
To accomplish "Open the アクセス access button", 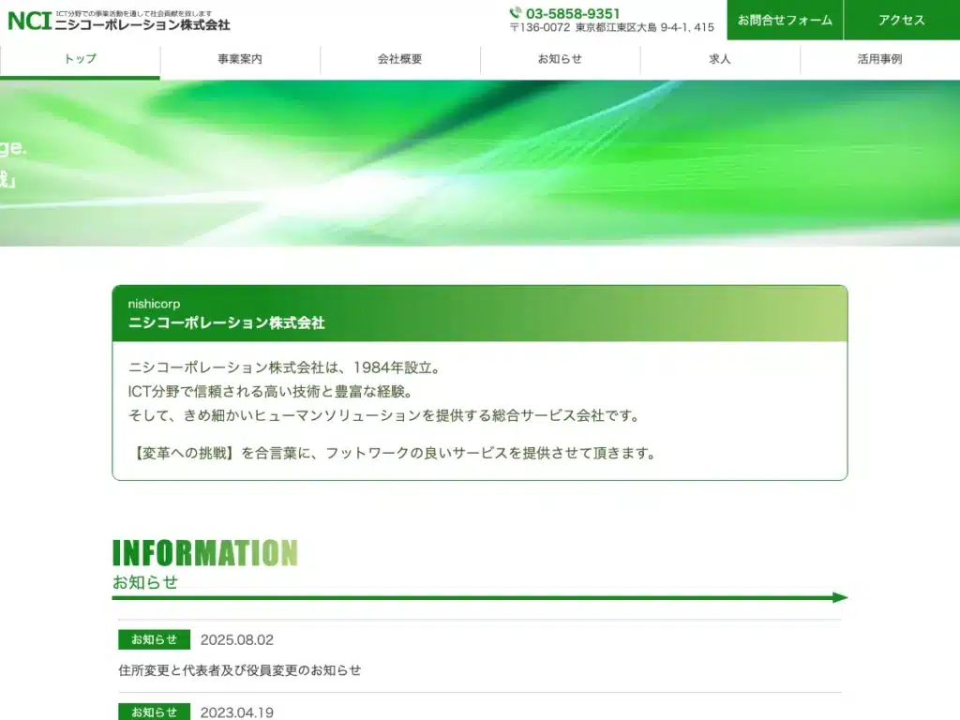I will click(902, 21).
